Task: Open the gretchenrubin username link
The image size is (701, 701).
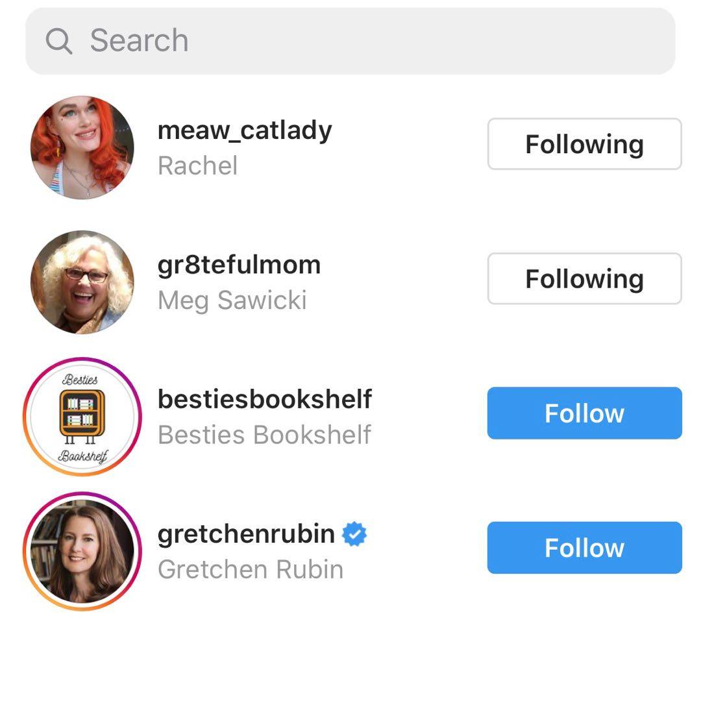Action: 246,534
